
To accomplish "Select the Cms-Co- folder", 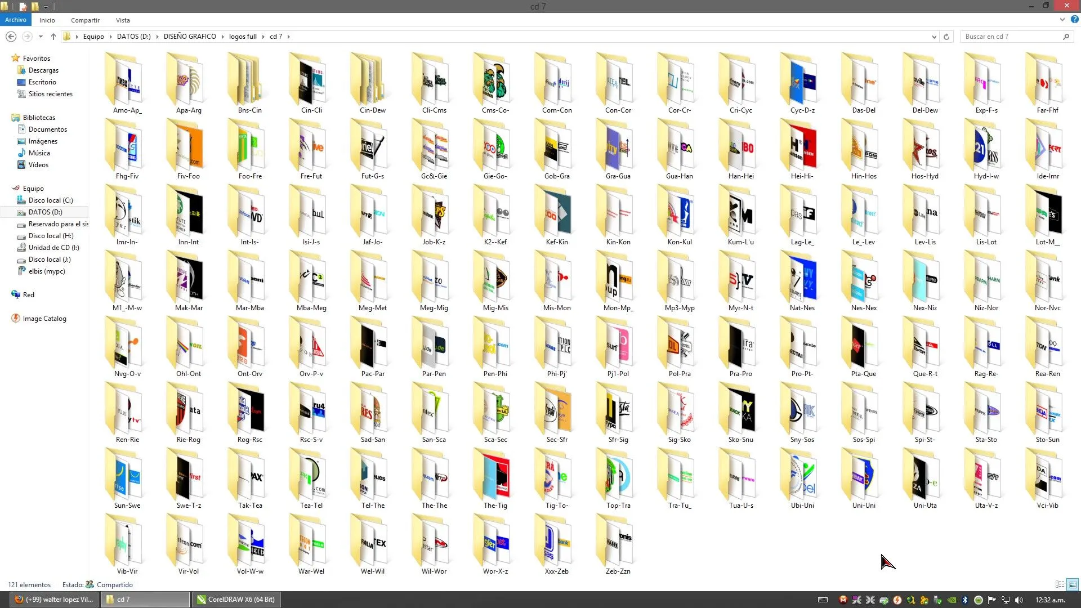I will click(x=495, y=83).
